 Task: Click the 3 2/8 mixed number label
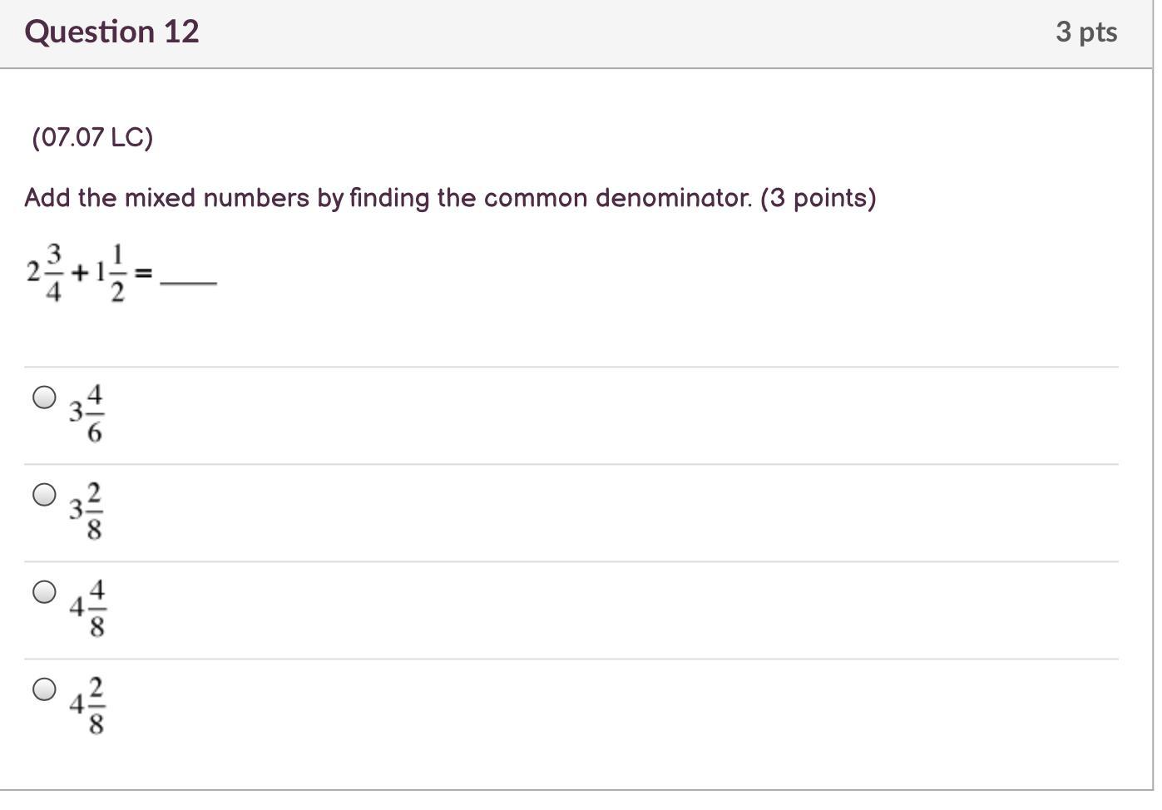87,510
